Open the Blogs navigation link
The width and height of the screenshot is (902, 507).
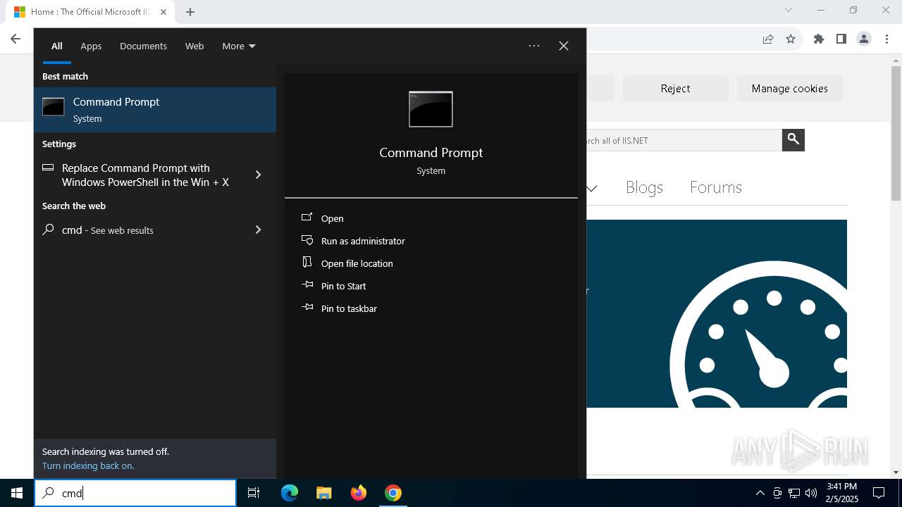644,187
